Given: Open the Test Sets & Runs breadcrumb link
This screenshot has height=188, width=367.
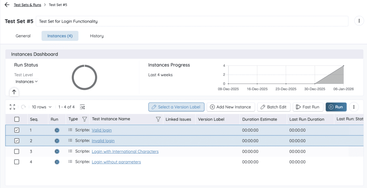Looking at the screenshot, I should 27,5.
